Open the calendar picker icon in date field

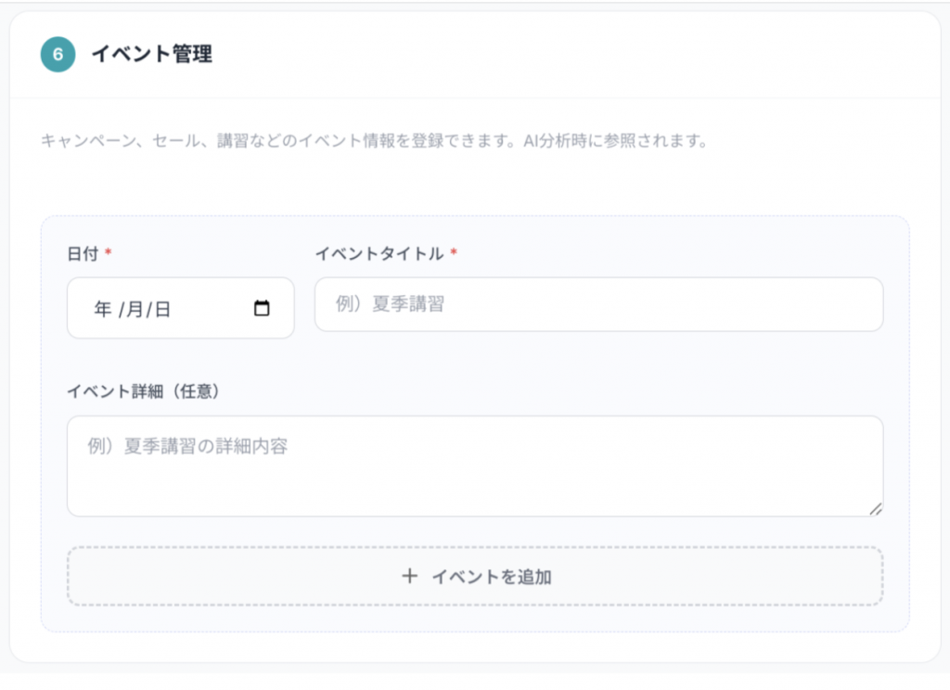pyautogui.click(x=262, y=309)
